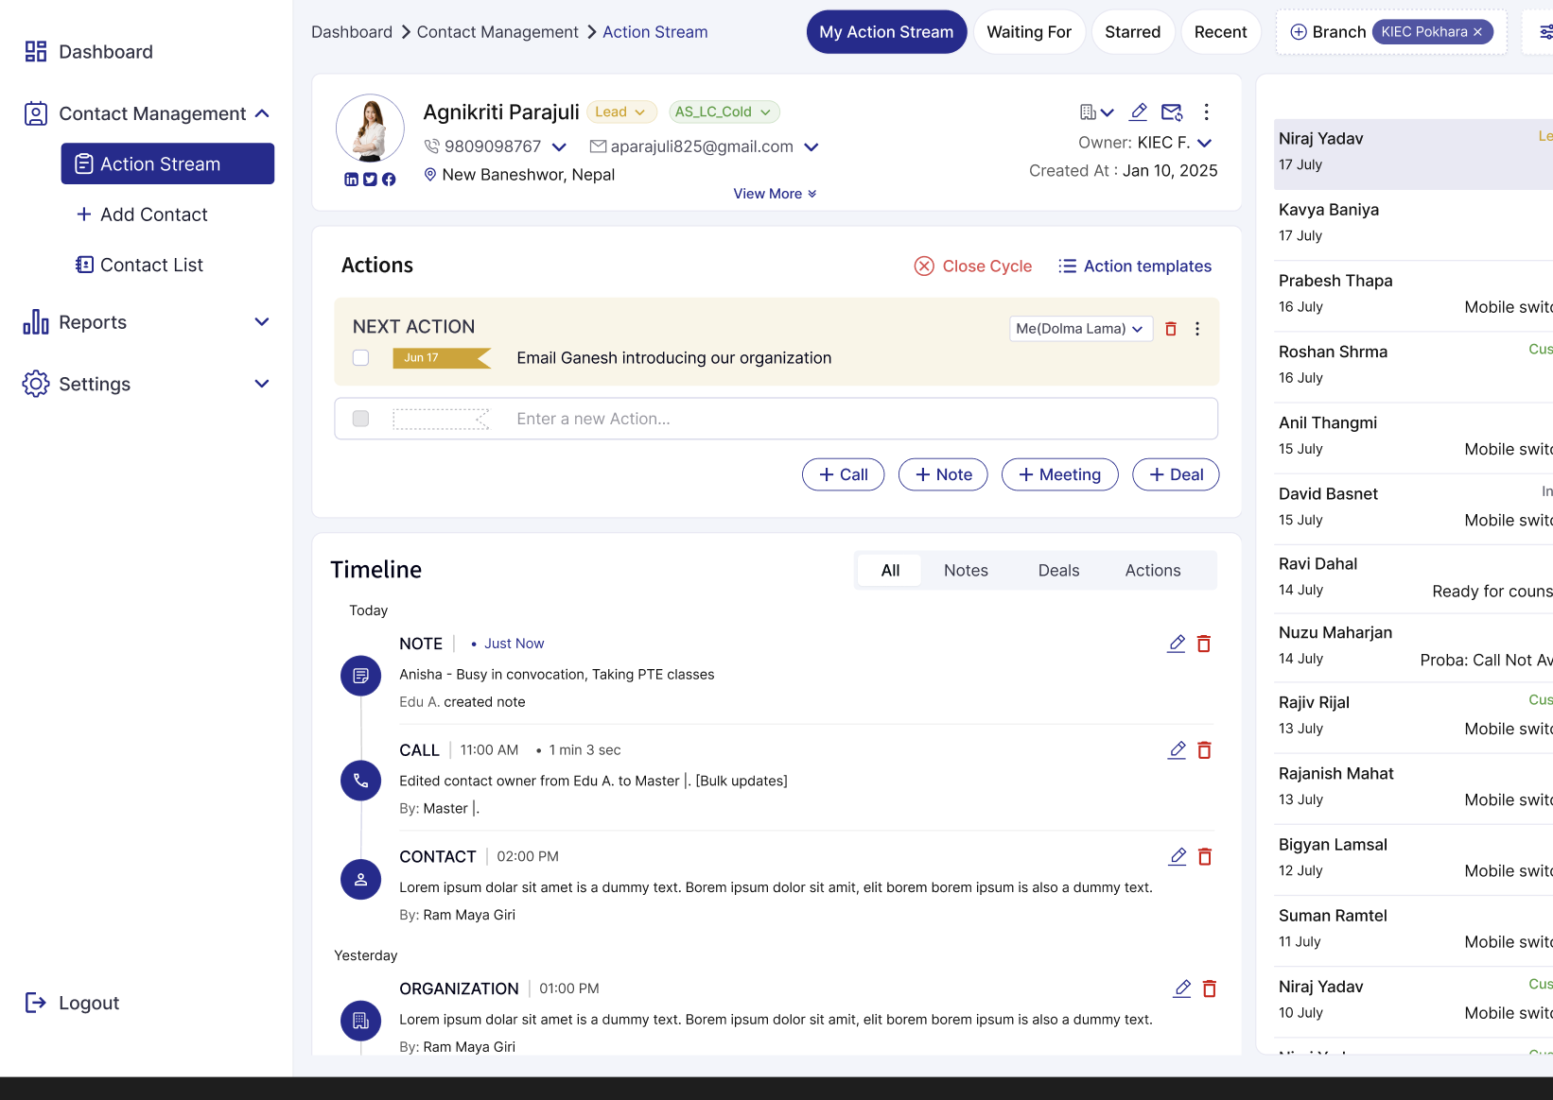Switch to My Action Stream tab
Image resolution: width=1553 pixels, height=1100 pixels.
pos(886,32)
